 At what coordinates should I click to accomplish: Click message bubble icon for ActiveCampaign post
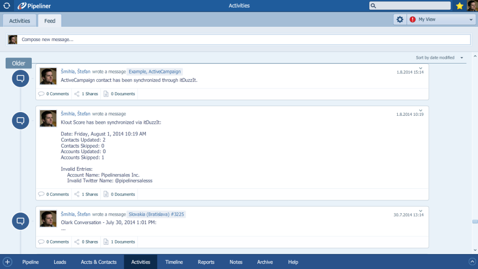(21, 78)
